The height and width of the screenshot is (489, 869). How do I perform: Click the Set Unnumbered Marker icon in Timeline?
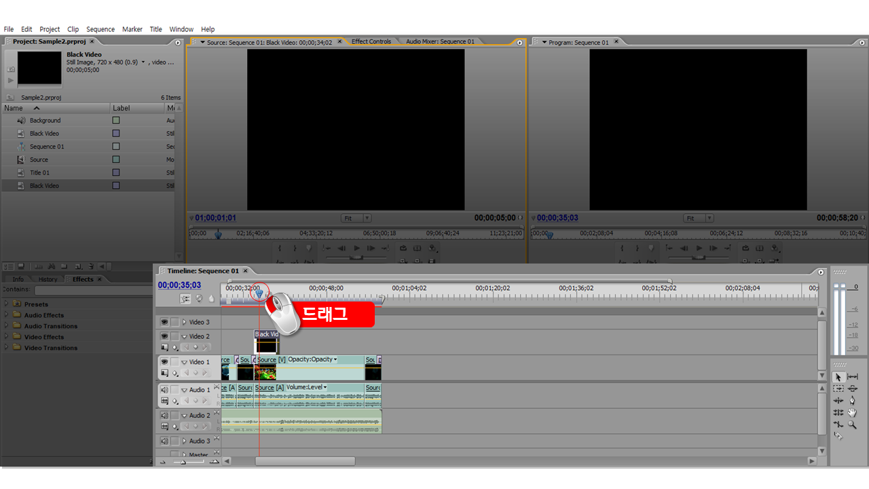(211, 299)
